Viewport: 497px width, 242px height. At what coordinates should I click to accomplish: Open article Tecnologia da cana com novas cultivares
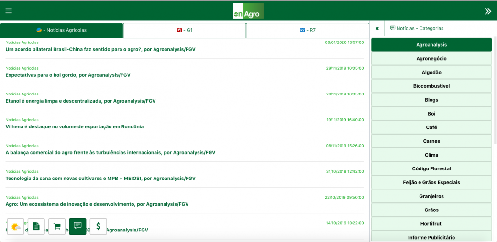[100, 179]
